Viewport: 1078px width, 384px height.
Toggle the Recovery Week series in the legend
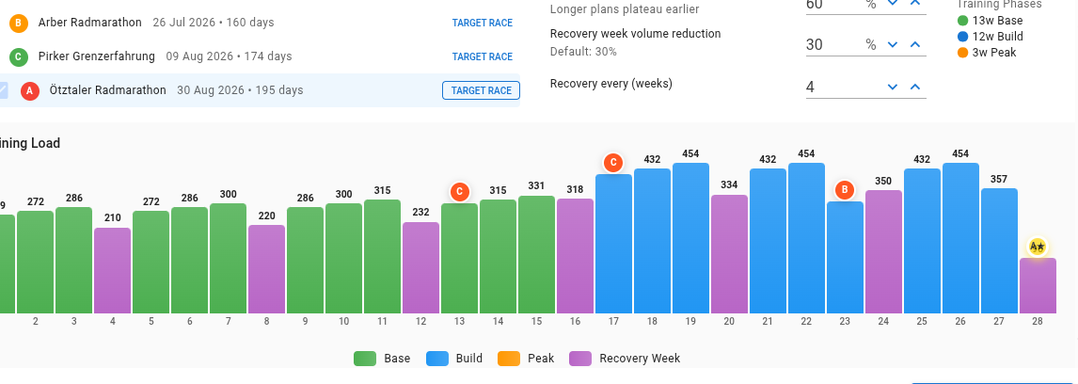click(x=624, y=359)
